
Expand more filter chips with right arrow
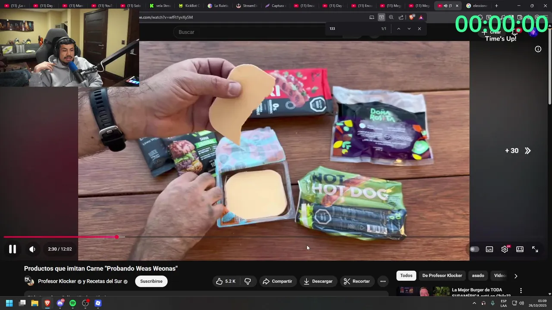click(x=516, y=276)
